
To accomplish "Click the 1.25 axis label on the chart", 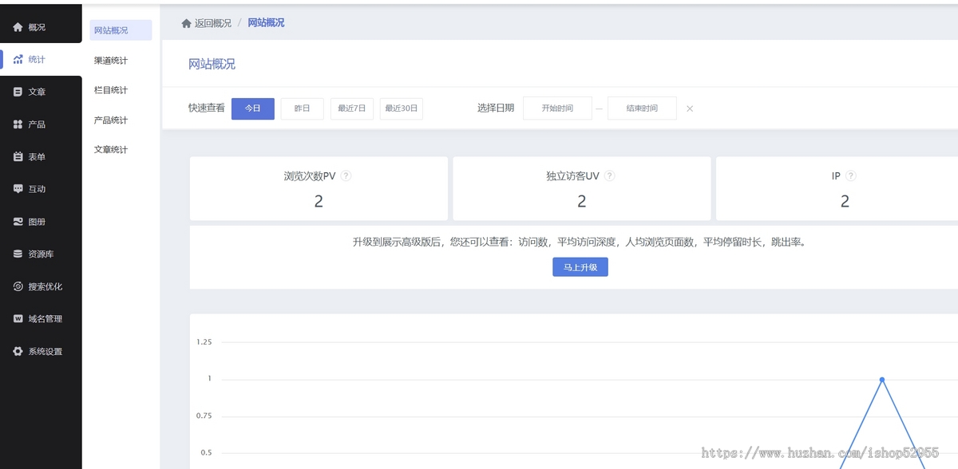I will tap(204, 342).
